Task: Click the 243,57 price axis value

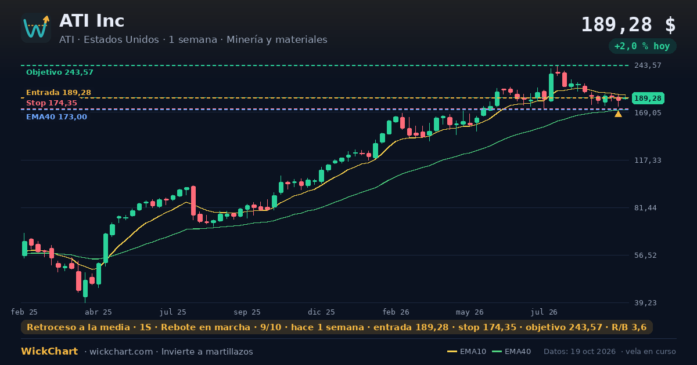Action: tap(648, 65)
